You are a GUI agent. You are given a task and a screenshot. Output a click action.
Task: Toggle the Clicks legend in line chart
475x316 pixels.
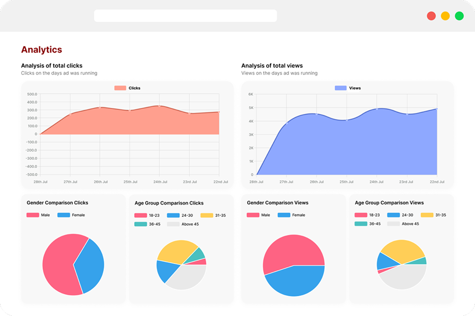tap(127, 88)
